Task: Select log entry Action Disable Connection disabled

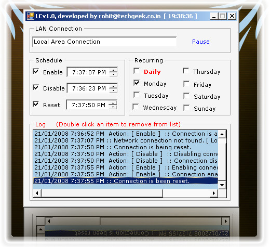Action: [126, 161]
